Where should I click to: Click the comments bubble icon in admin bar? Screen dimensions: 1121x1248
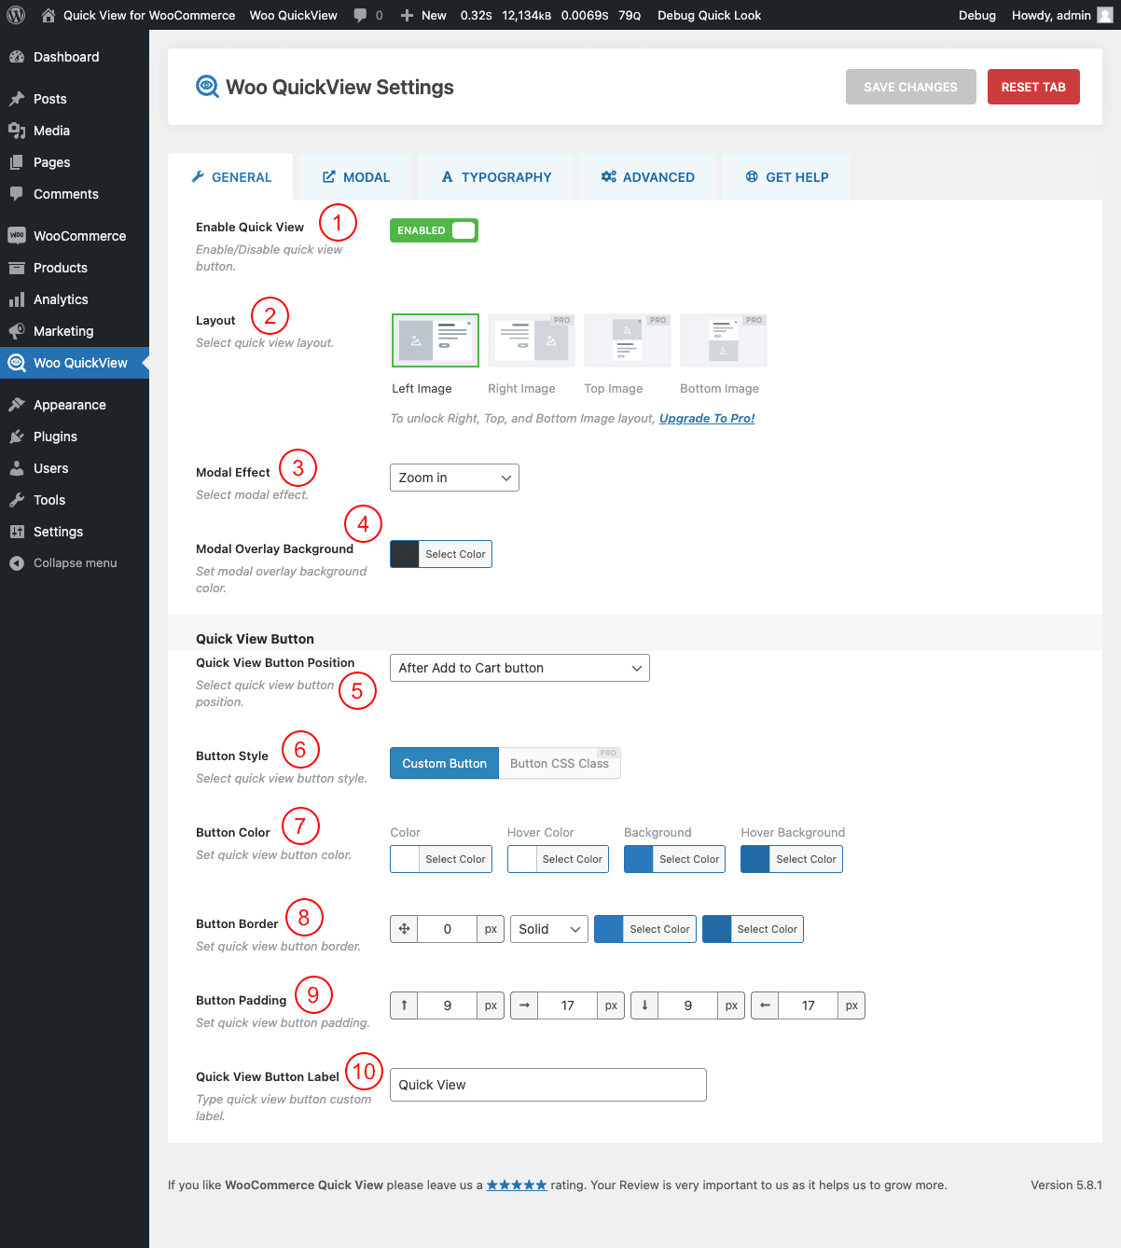pyautogui.click(x=361, y=15)
